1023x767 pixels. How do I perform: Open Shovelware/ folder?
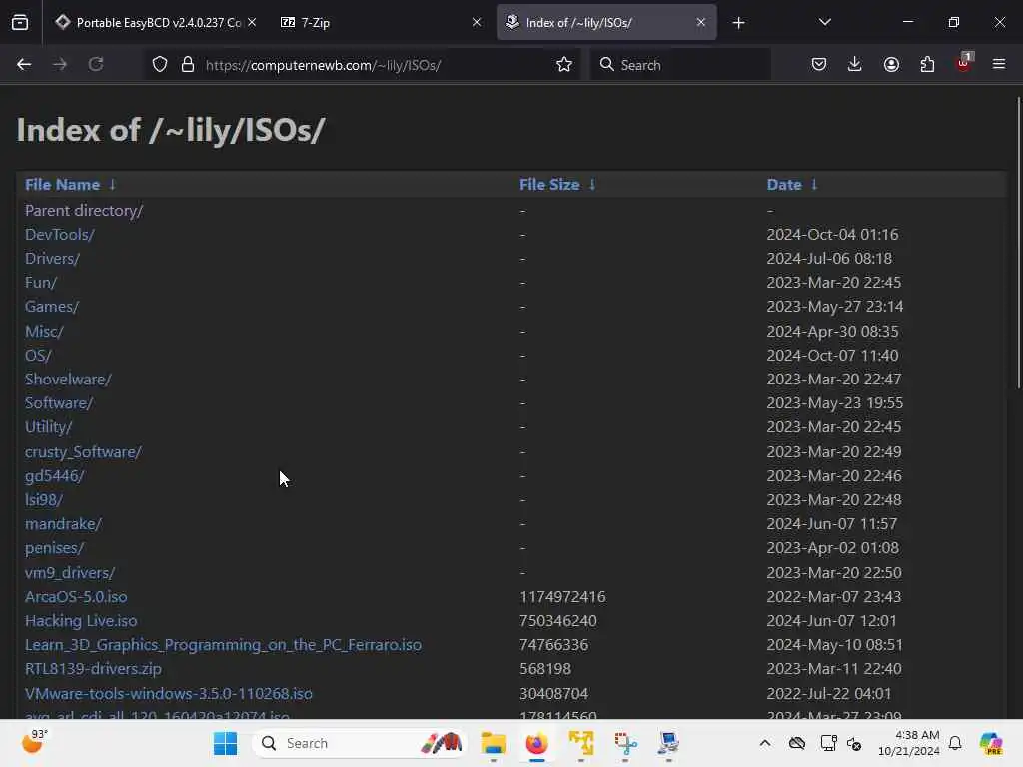pyautogui.click(x=68, y=380)
